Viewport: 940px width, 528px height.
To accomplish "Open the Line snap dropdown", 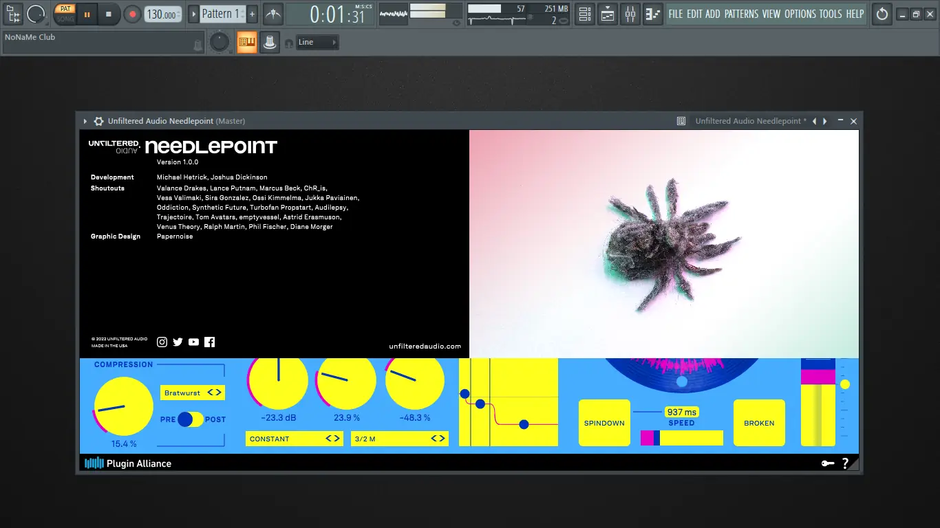I will (317, 43).
